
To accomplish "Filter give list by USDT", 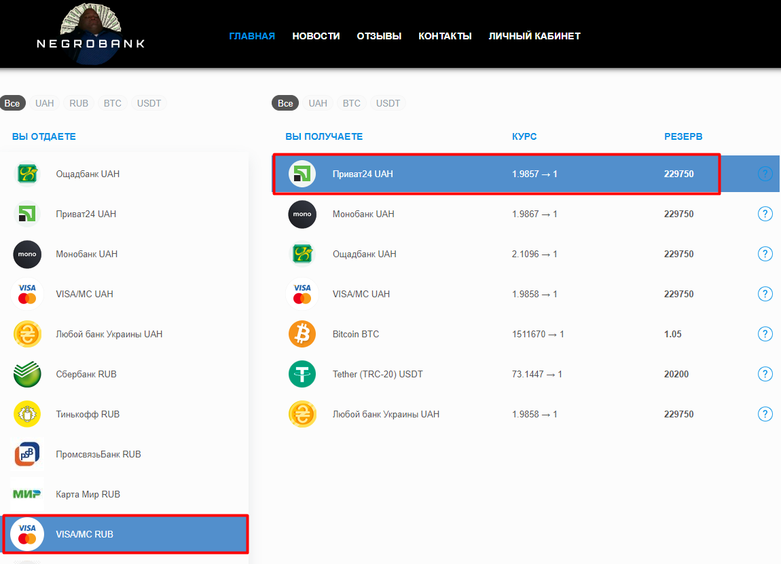I will [x=149, y=103].
